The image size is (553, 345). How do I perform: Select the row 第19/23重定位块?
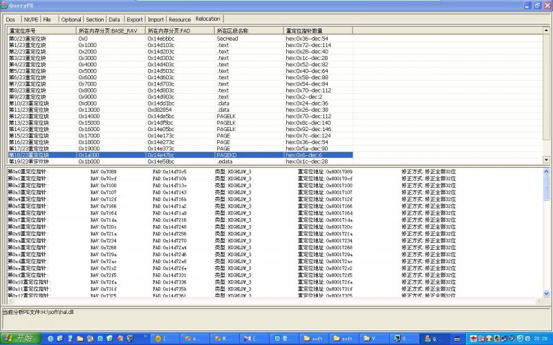pos(180,161)
